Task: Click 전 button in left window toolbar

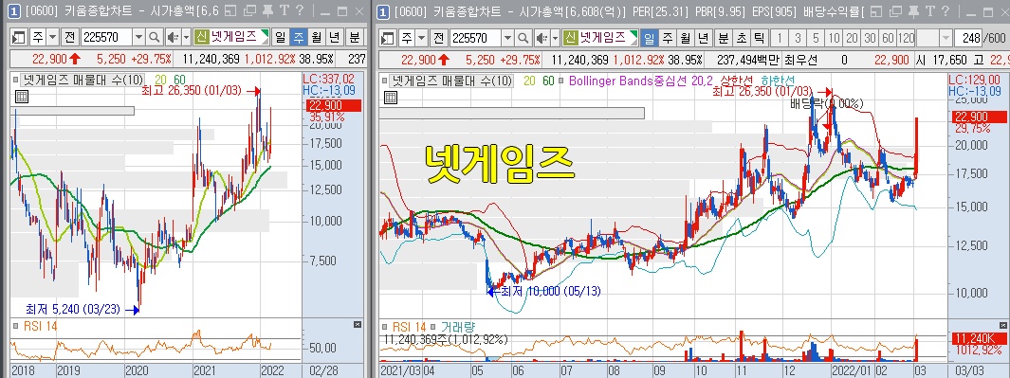Action: point(69,37)
